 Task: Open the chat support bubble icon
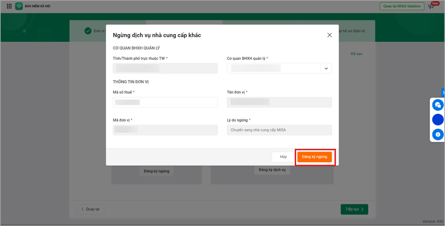tap(438, 105)
